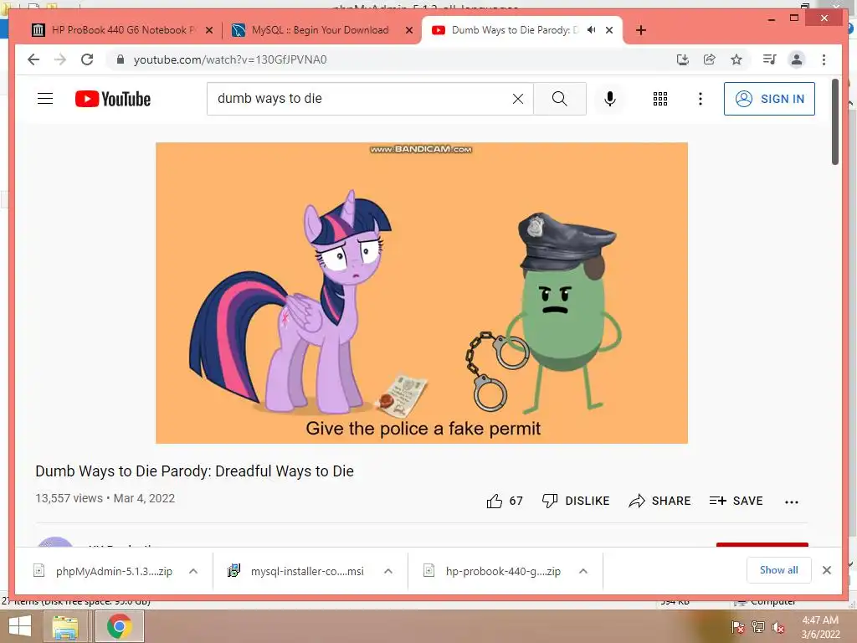Click the video player to pause
This screenshot has height=643, width=857.
(x=422, y=292)
